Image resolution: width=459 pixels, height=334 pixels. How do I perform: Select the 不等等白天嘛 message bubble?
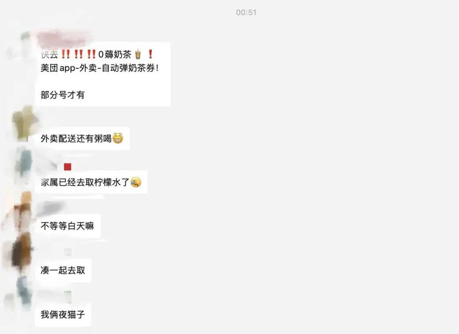[68, 226]
